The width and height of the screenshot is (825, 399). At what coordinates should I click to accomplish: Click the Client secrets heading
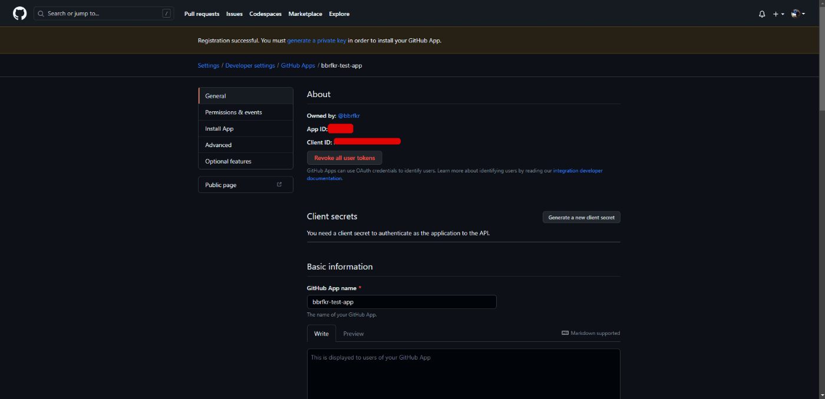coord(332,217)
